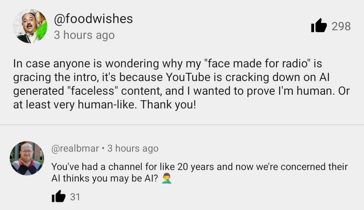Click "20 years" in the reply text

pos(195,167)
